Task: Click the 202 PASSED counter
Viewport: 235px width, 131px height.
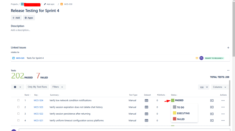Action: point(22,76)
